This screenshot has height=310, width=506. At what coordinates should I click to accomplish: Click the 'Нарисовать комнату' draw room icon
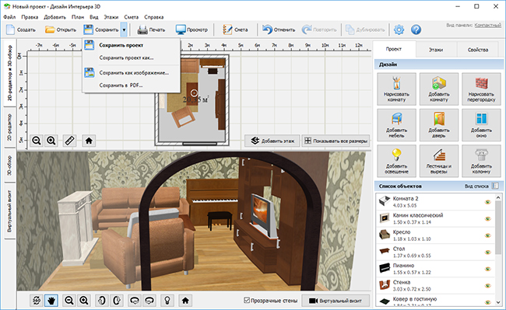[396, 89]
